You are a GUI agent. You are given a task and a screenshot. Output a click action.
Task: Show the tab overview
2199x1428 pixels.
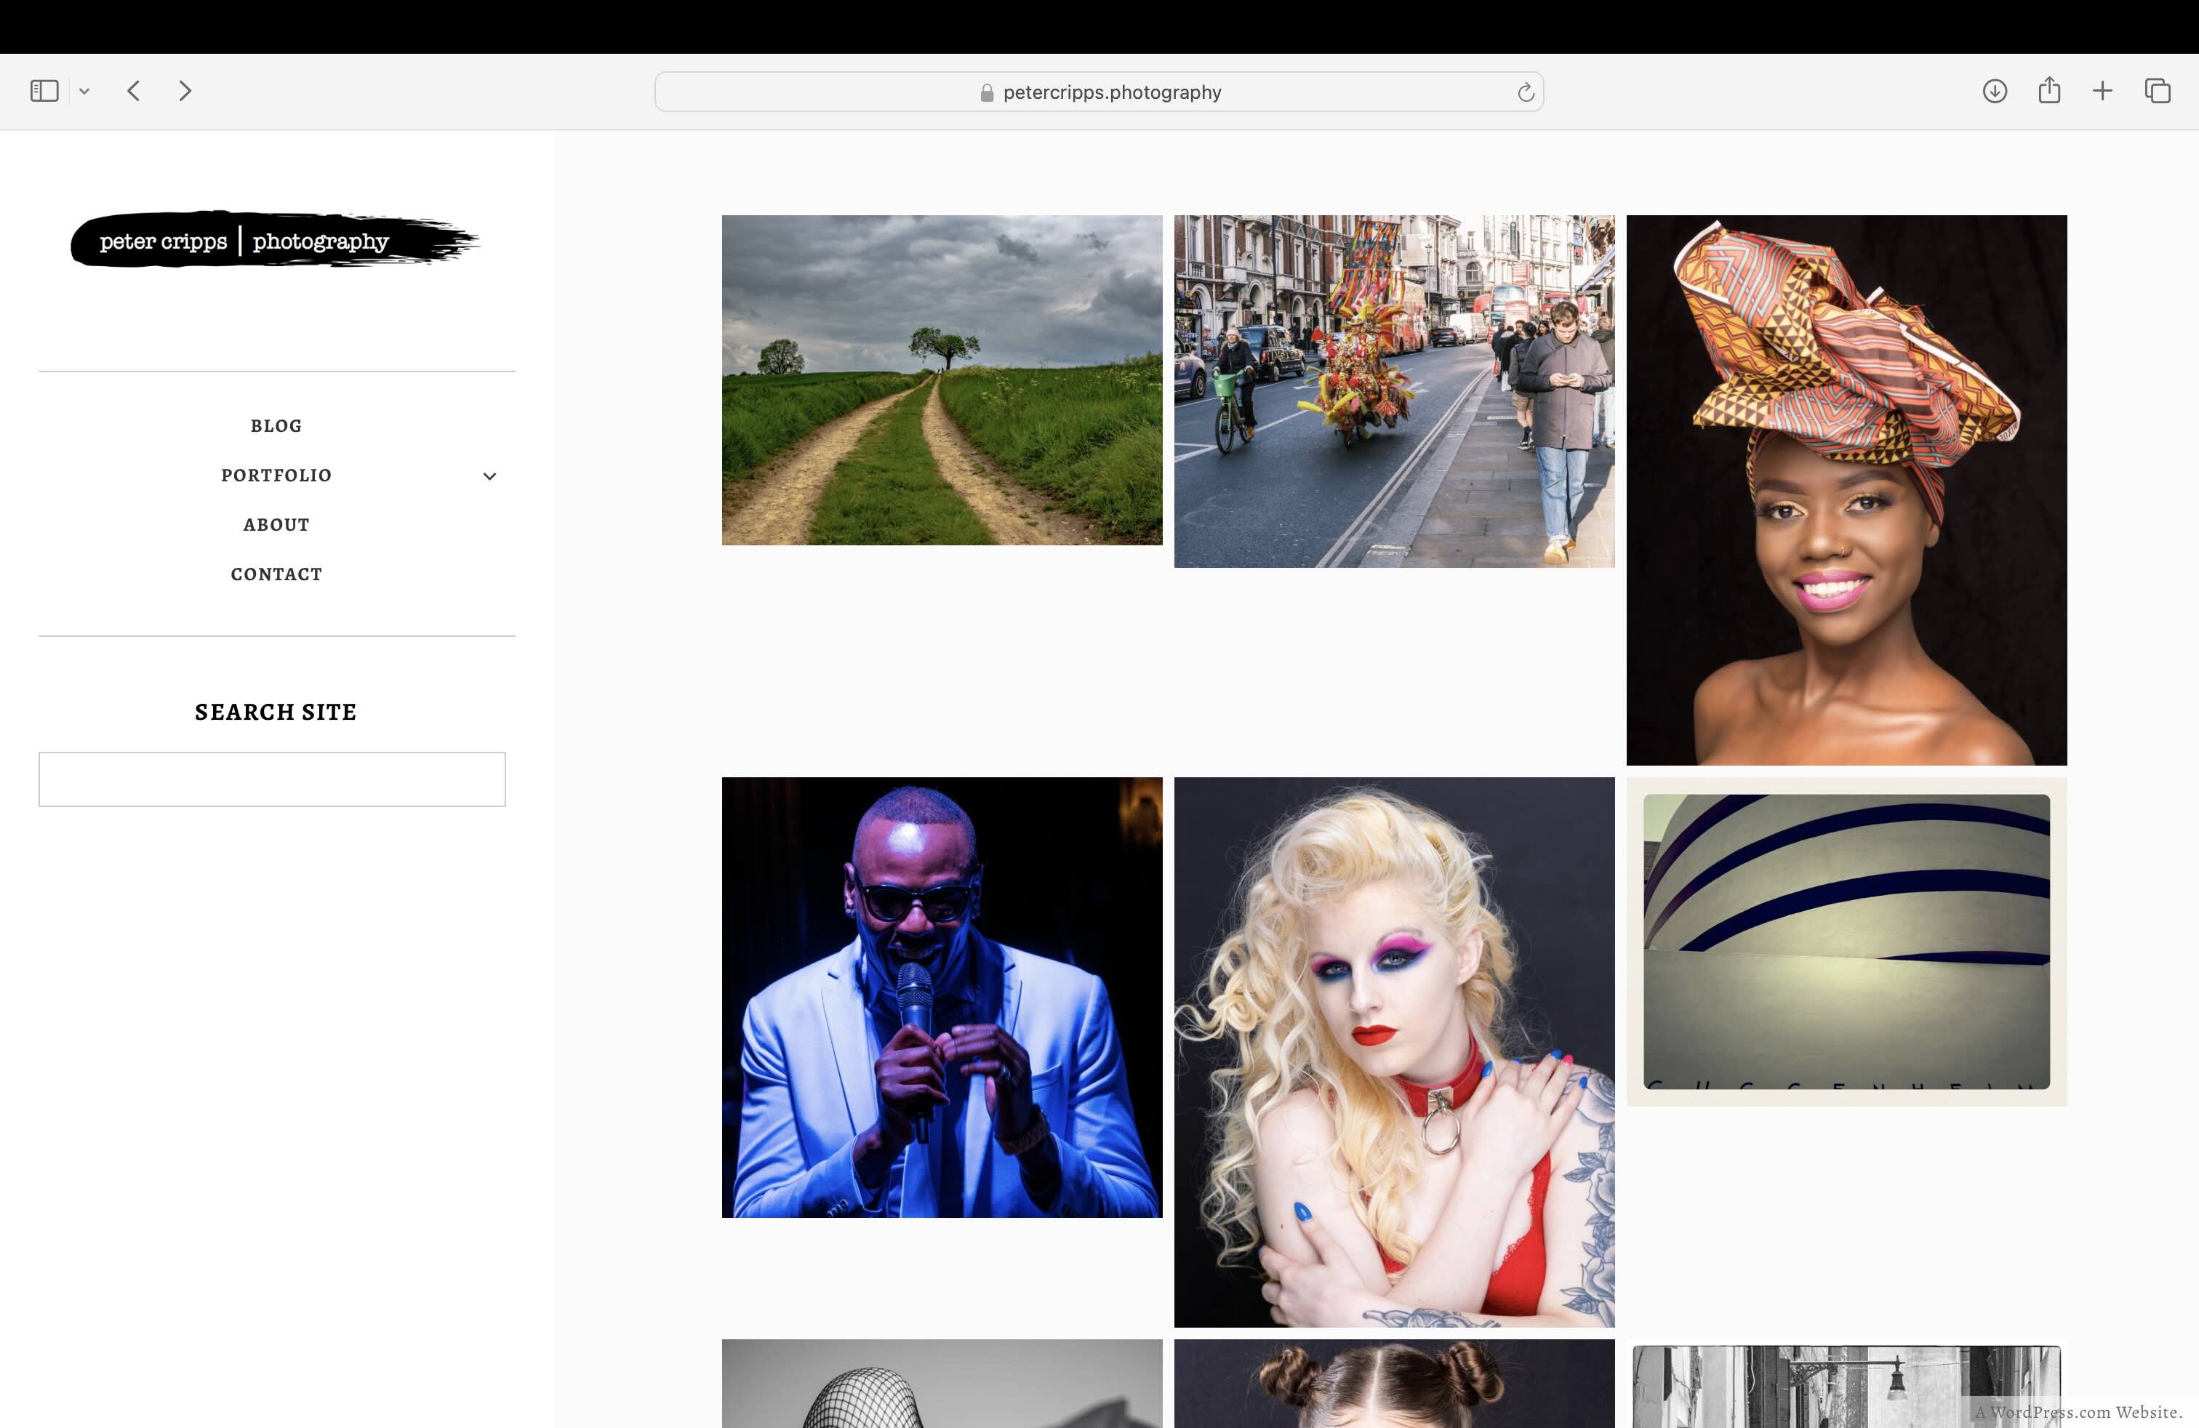2158,90
